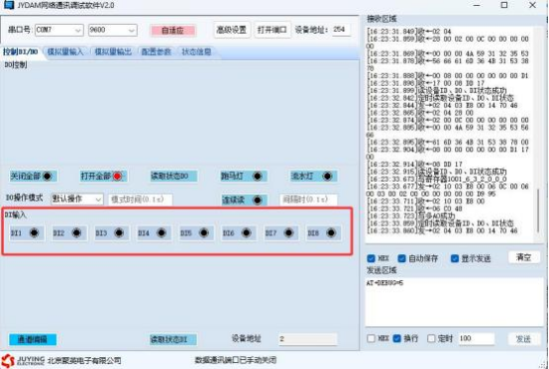Screen dimensions: 549x369
Task: Open the 默认操作 DO mode dropdown
Action: click(x=77, y=199)
